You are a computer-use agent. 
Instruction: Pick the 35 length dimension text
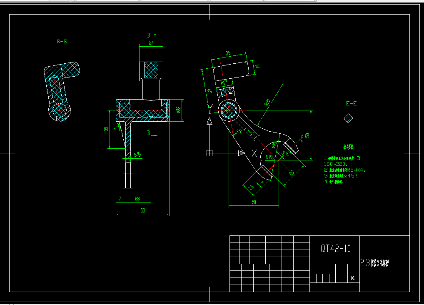click(x=228, y=53)
